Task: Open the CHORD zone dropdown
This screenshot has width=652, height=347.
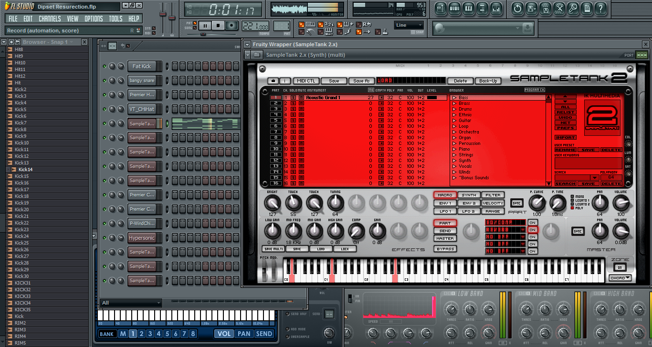Action: pyautogui.click(x=620, y=278)
